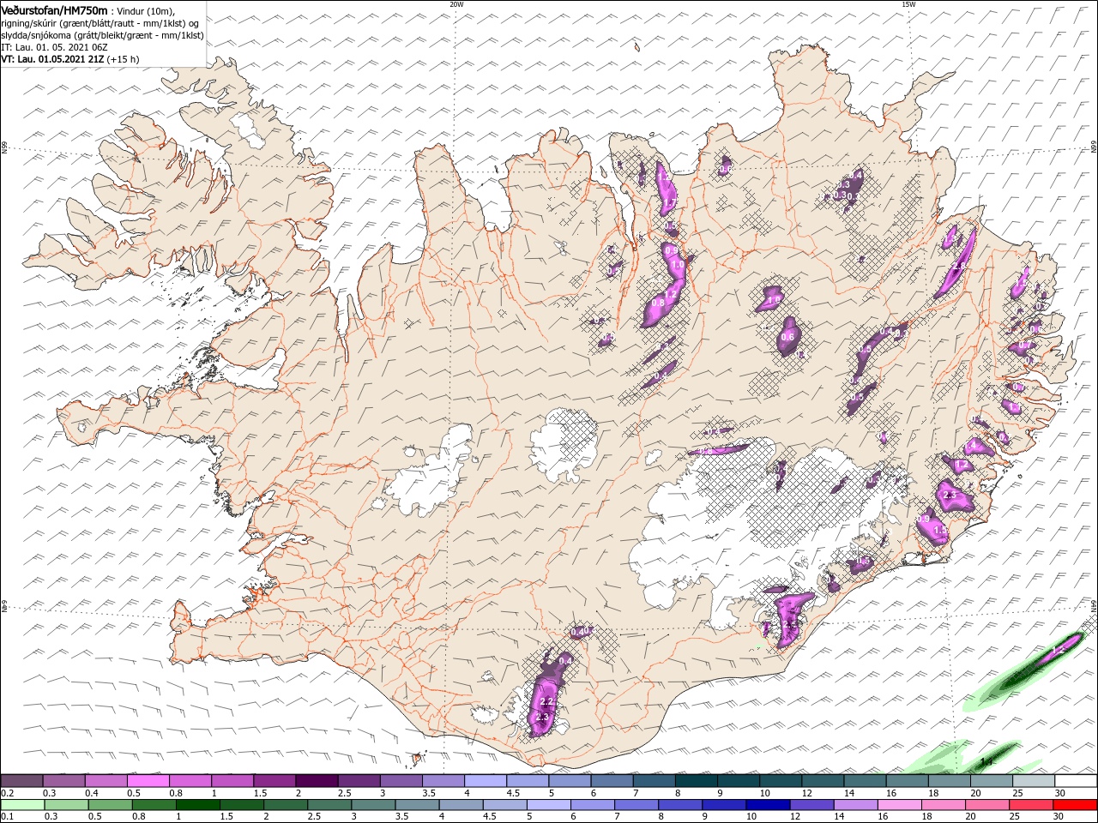Select the 'IT: Lau. 01. 05. 2021 06Z' line
The height and width of the screenshot is (823, 1098).
click(56, 46)
